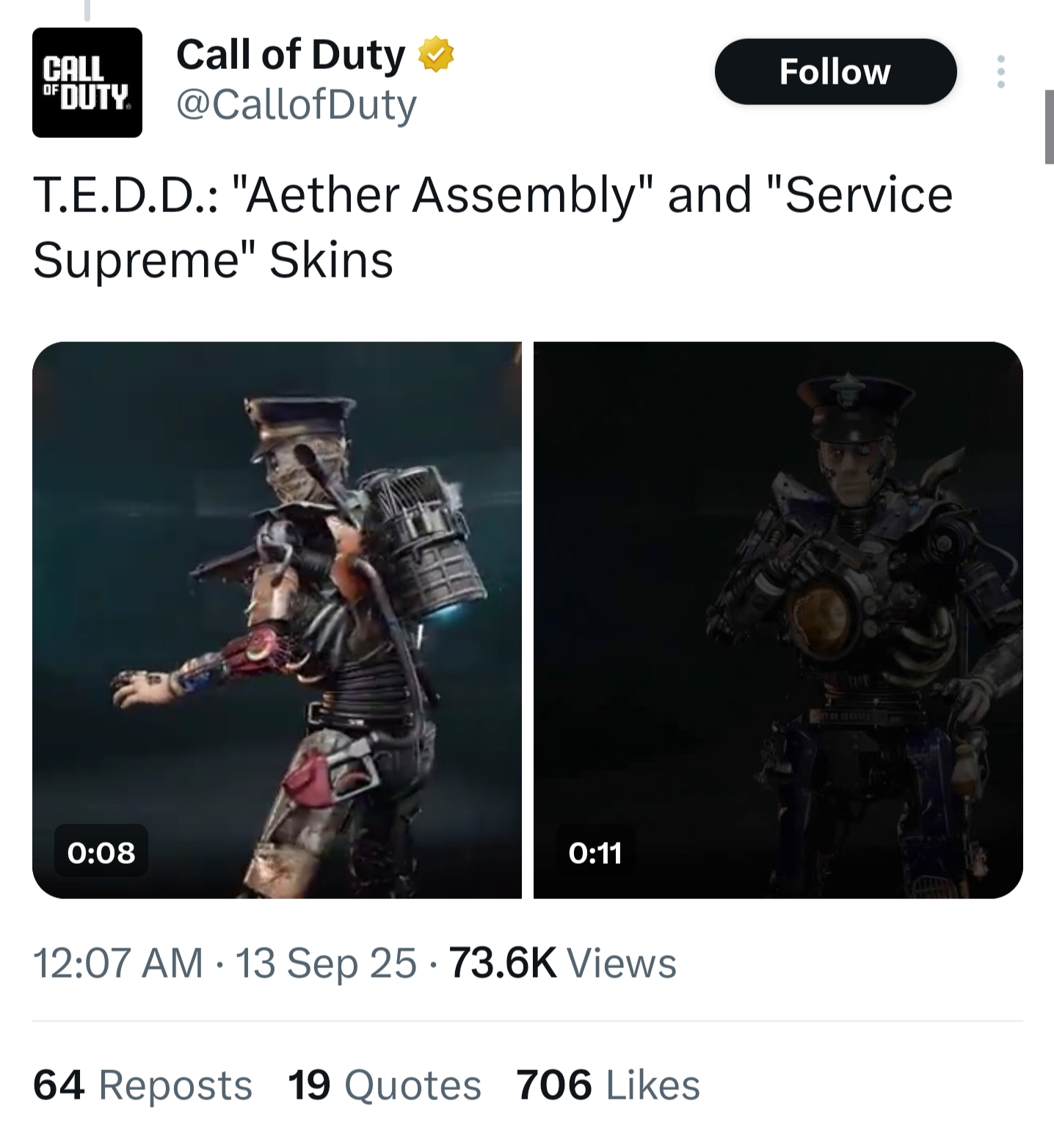
Task: Click the gold verified badge
Action: pyautogui.click(x=436, y=55)
